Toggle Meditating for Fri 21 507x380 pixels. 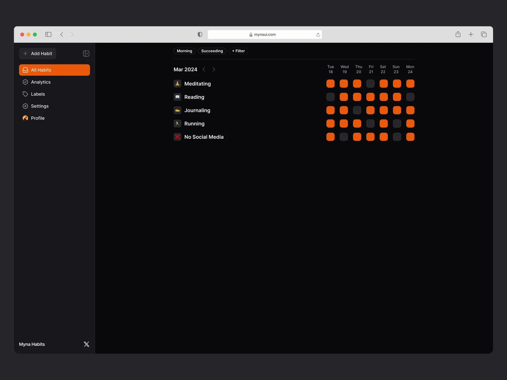(x=370, y=84)
